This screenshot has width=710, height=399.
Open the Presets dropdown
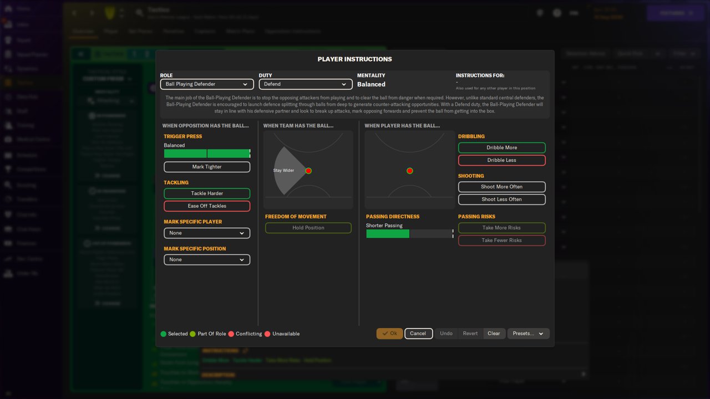point(528,334)
